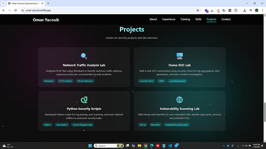266x149 pixels.
Task: Open File Explorer from the taskbar
Action: pos(139,146)
